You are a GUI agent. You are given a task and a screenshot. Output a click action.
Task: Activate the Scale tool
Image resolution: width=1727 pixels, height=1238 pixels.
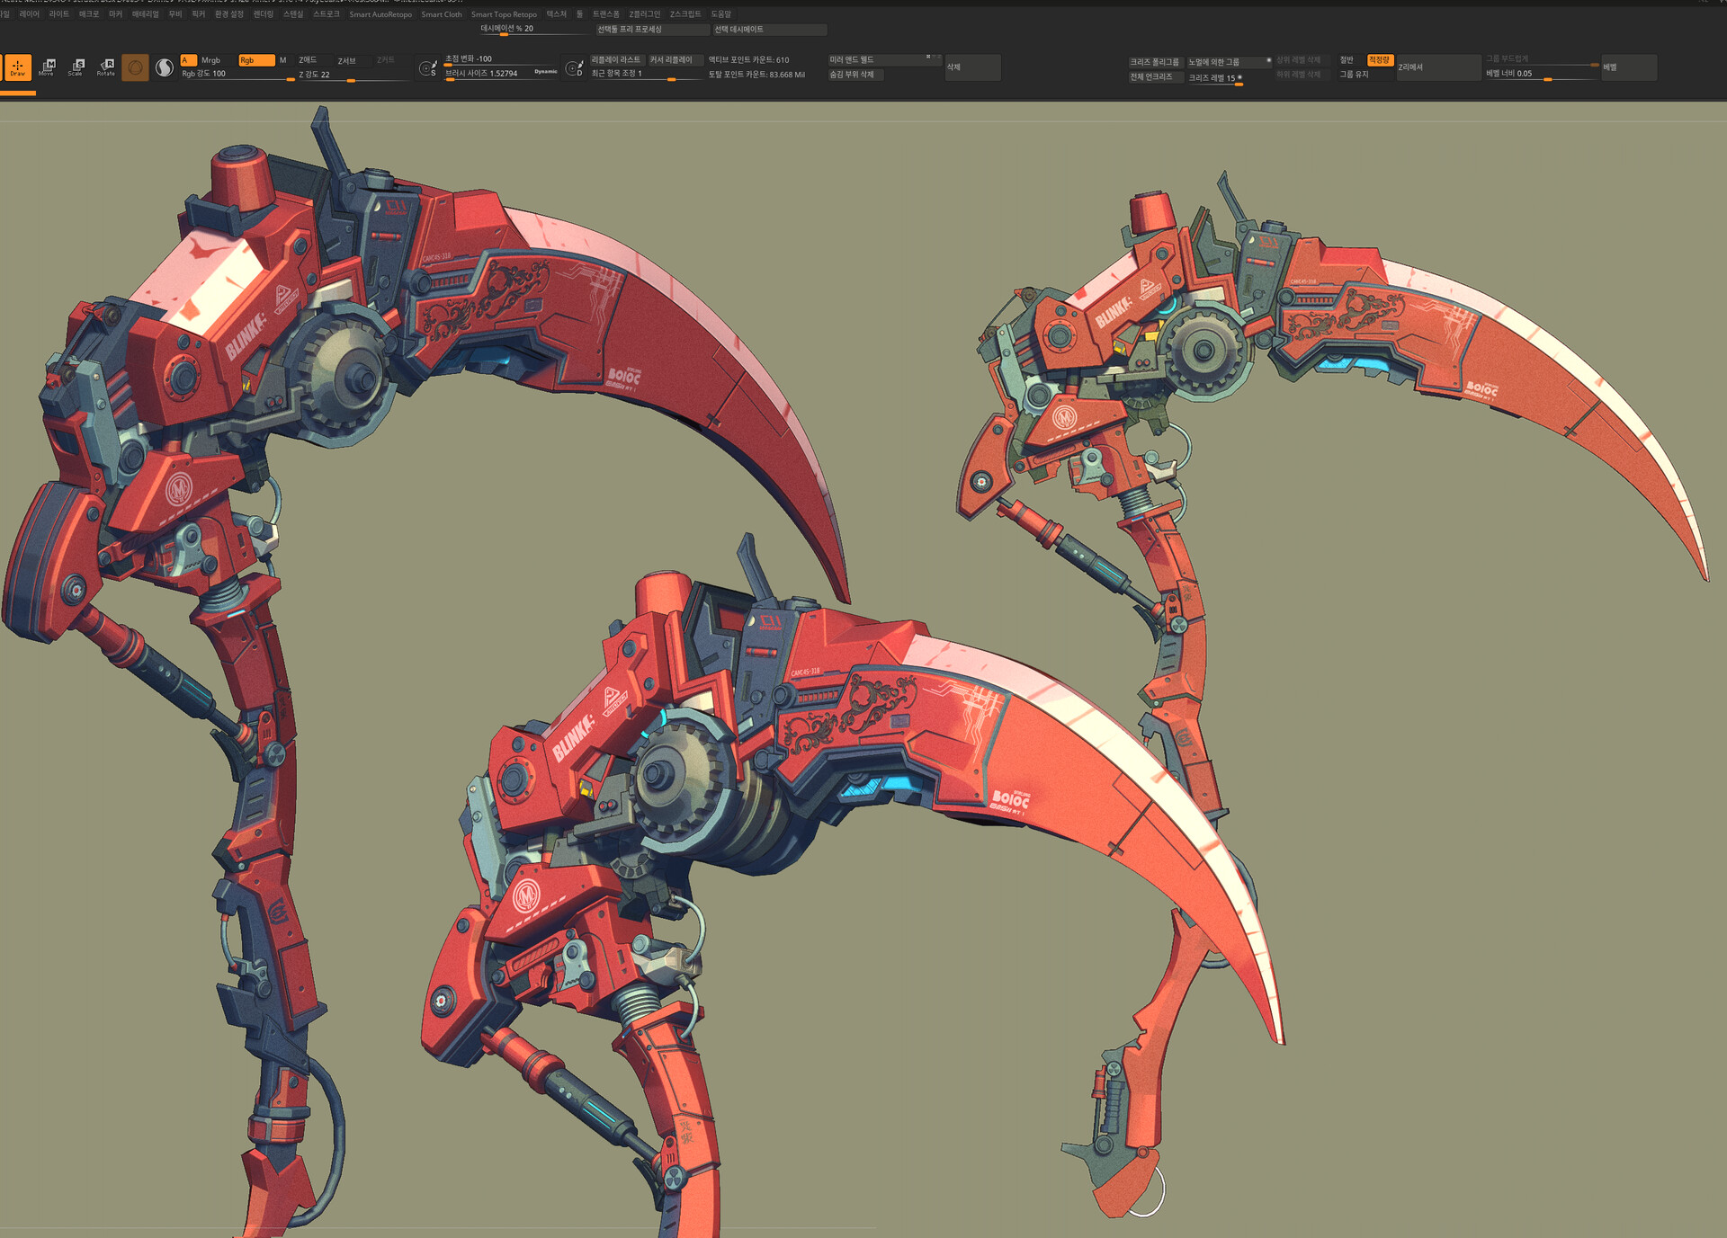point(76,67)
